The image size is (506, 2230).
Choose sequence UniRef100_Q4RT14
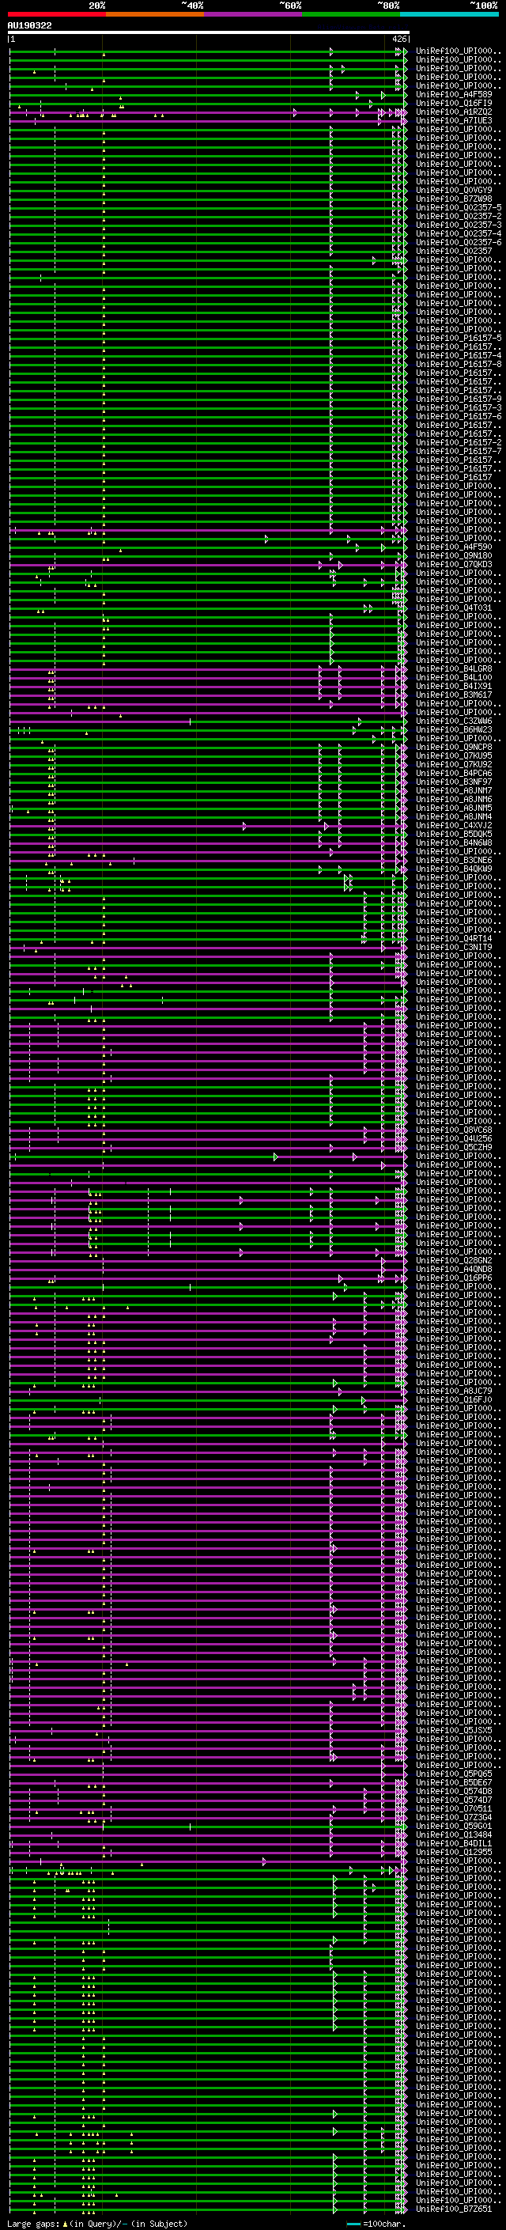point(454,938)
